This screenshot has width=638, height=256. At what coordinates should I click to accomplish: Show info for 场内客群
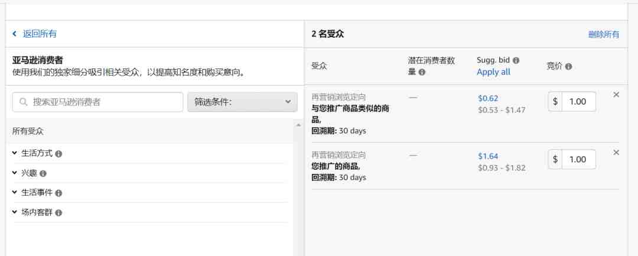tap(58, 213)
